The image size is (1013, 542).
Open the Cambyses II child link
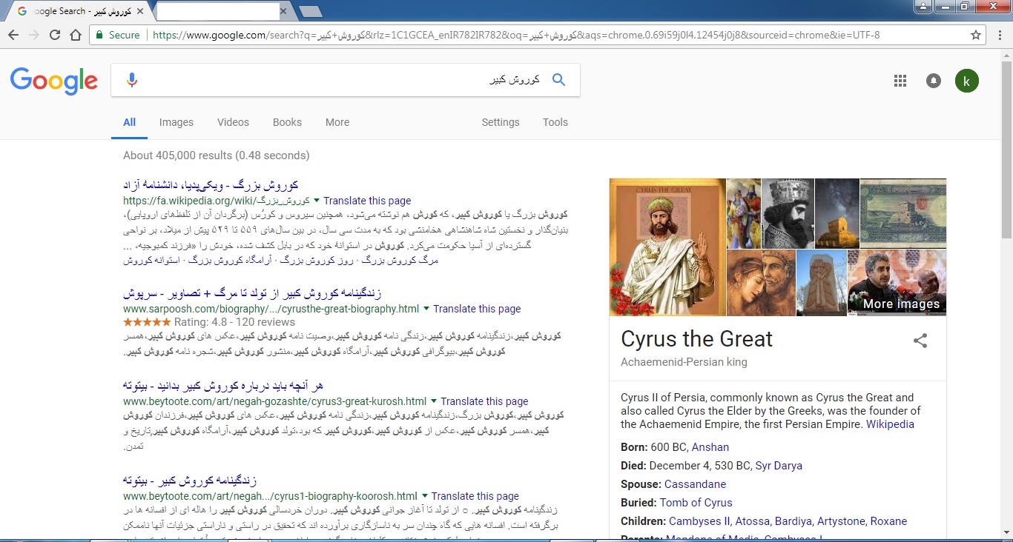pos(699,521)
